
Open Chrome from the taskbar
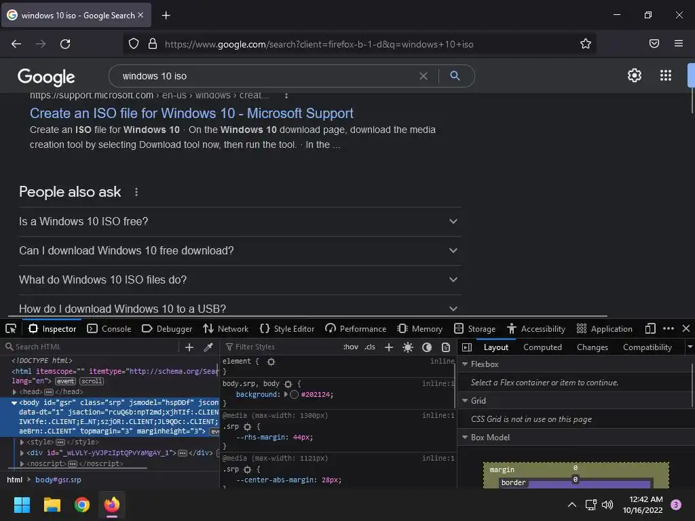[82, 505]
